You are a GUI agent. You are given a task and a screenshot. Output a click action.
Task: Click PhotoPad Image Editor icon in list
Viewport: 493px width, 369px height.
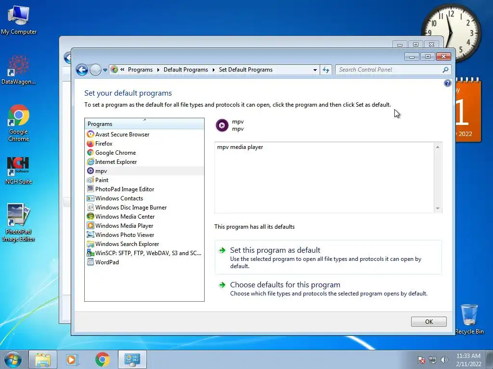(91, 189)
